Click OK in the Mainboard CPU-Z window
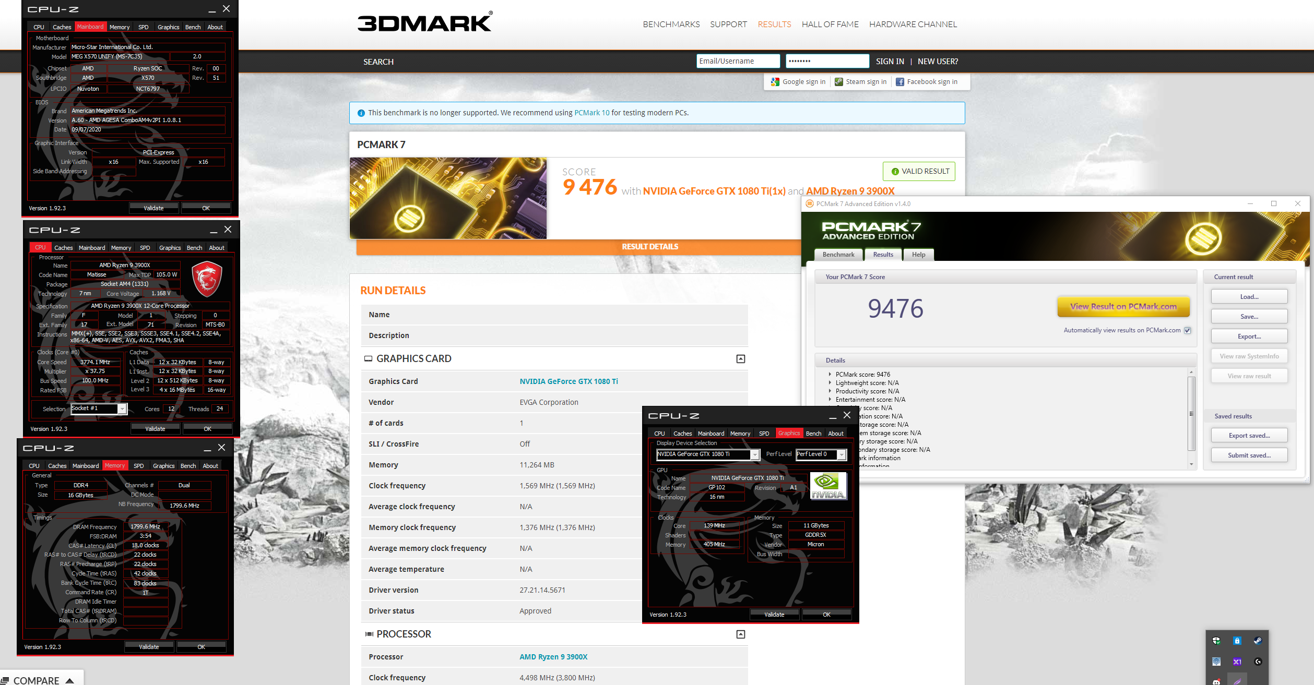 [206, 208]
